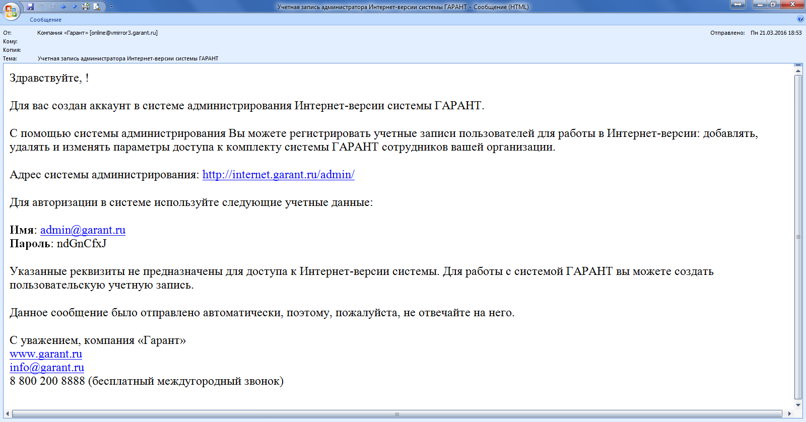Image resolution: width=806 pixels, height=422 pixels.
Task: Click the vertical scrollbar up arrow
Action: coord(798,71)
